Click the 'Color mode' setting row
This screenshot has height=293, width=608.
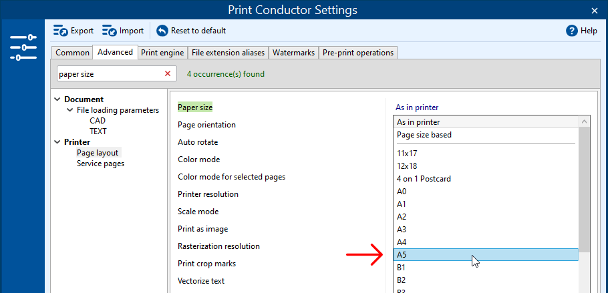199,160
